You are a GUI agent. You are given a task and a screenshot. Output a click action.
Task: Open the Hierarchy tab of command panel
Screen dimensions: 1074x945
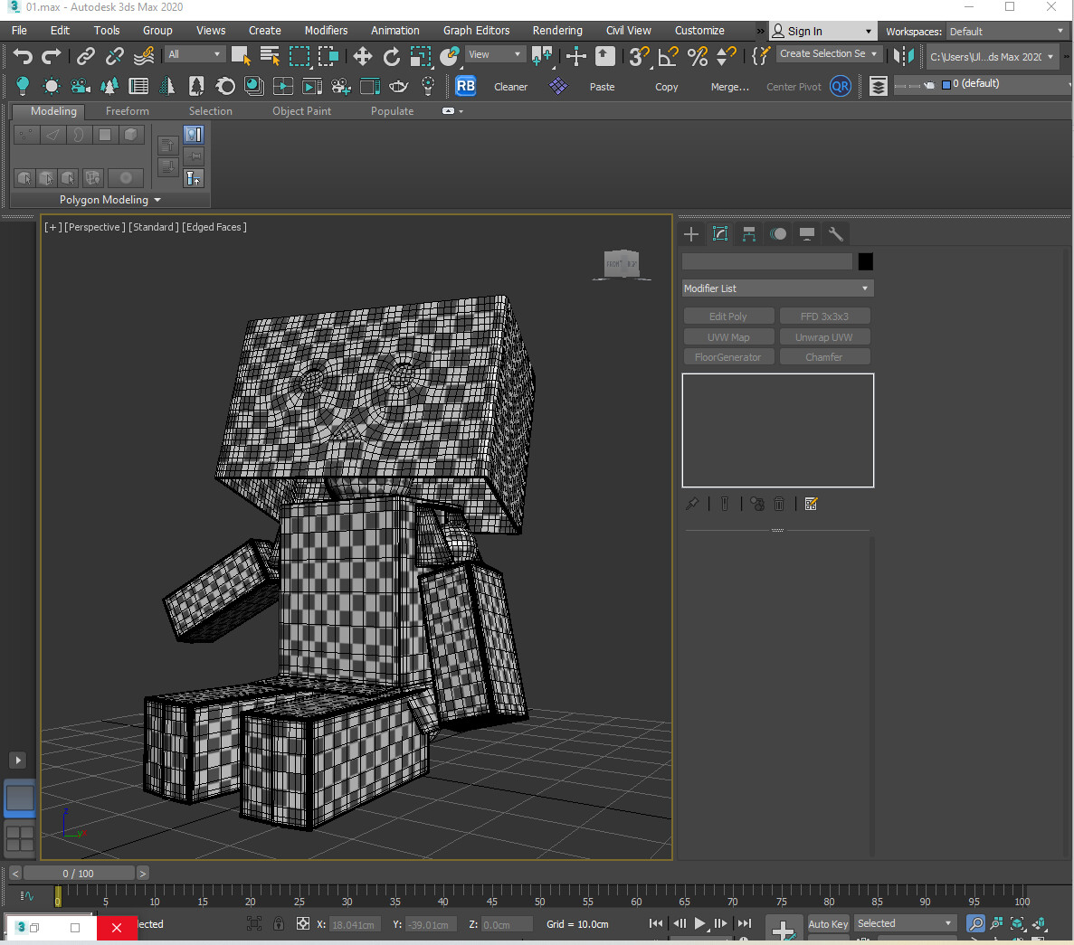coord(748,234)
